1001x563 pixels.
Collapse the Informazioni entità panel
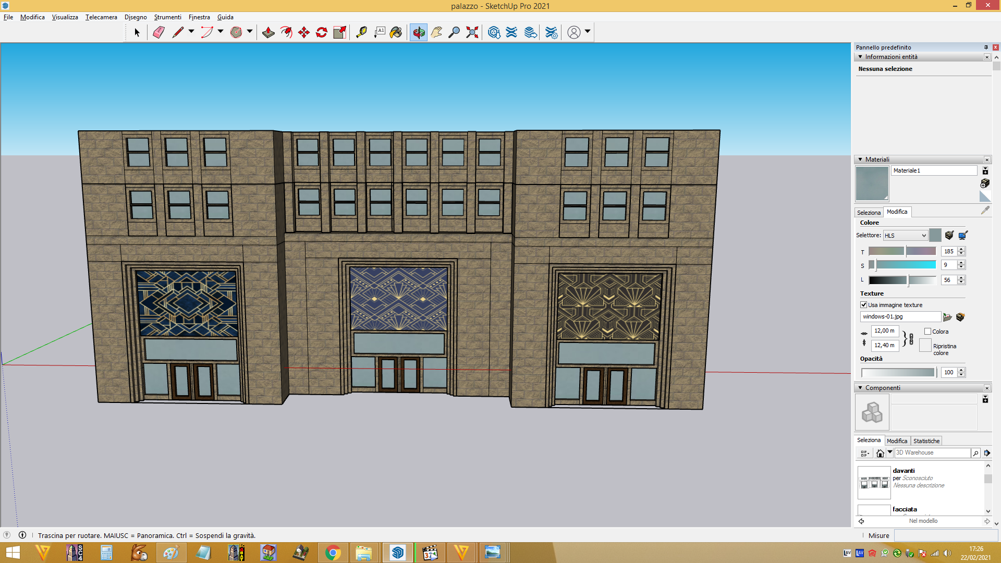point(860,57)
